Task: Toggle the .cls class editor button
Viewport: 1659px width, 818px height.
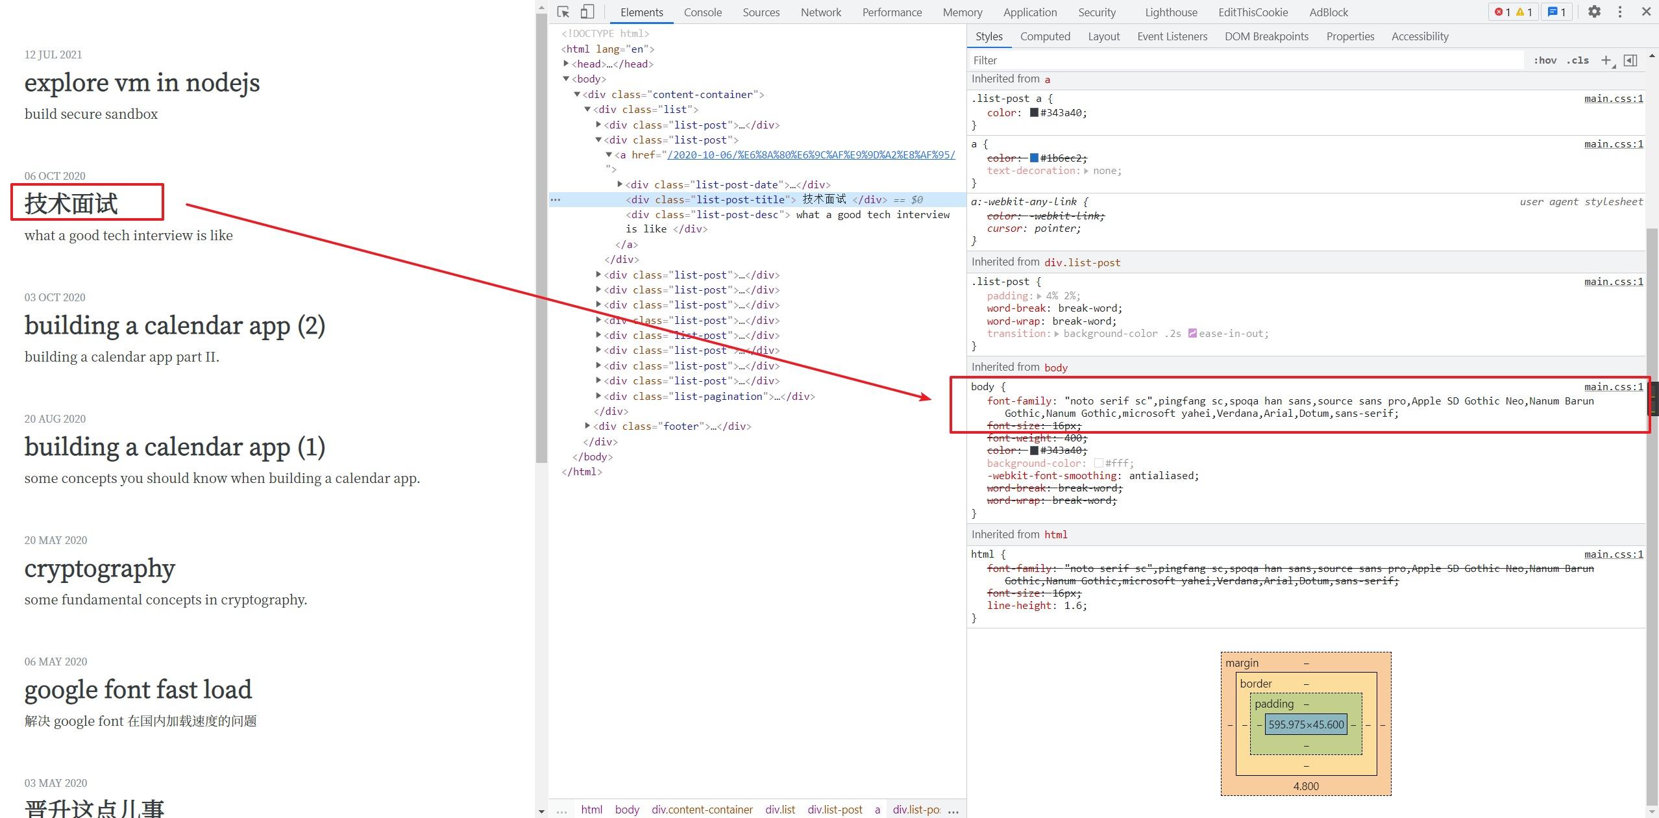Action: pos(1577,60)
